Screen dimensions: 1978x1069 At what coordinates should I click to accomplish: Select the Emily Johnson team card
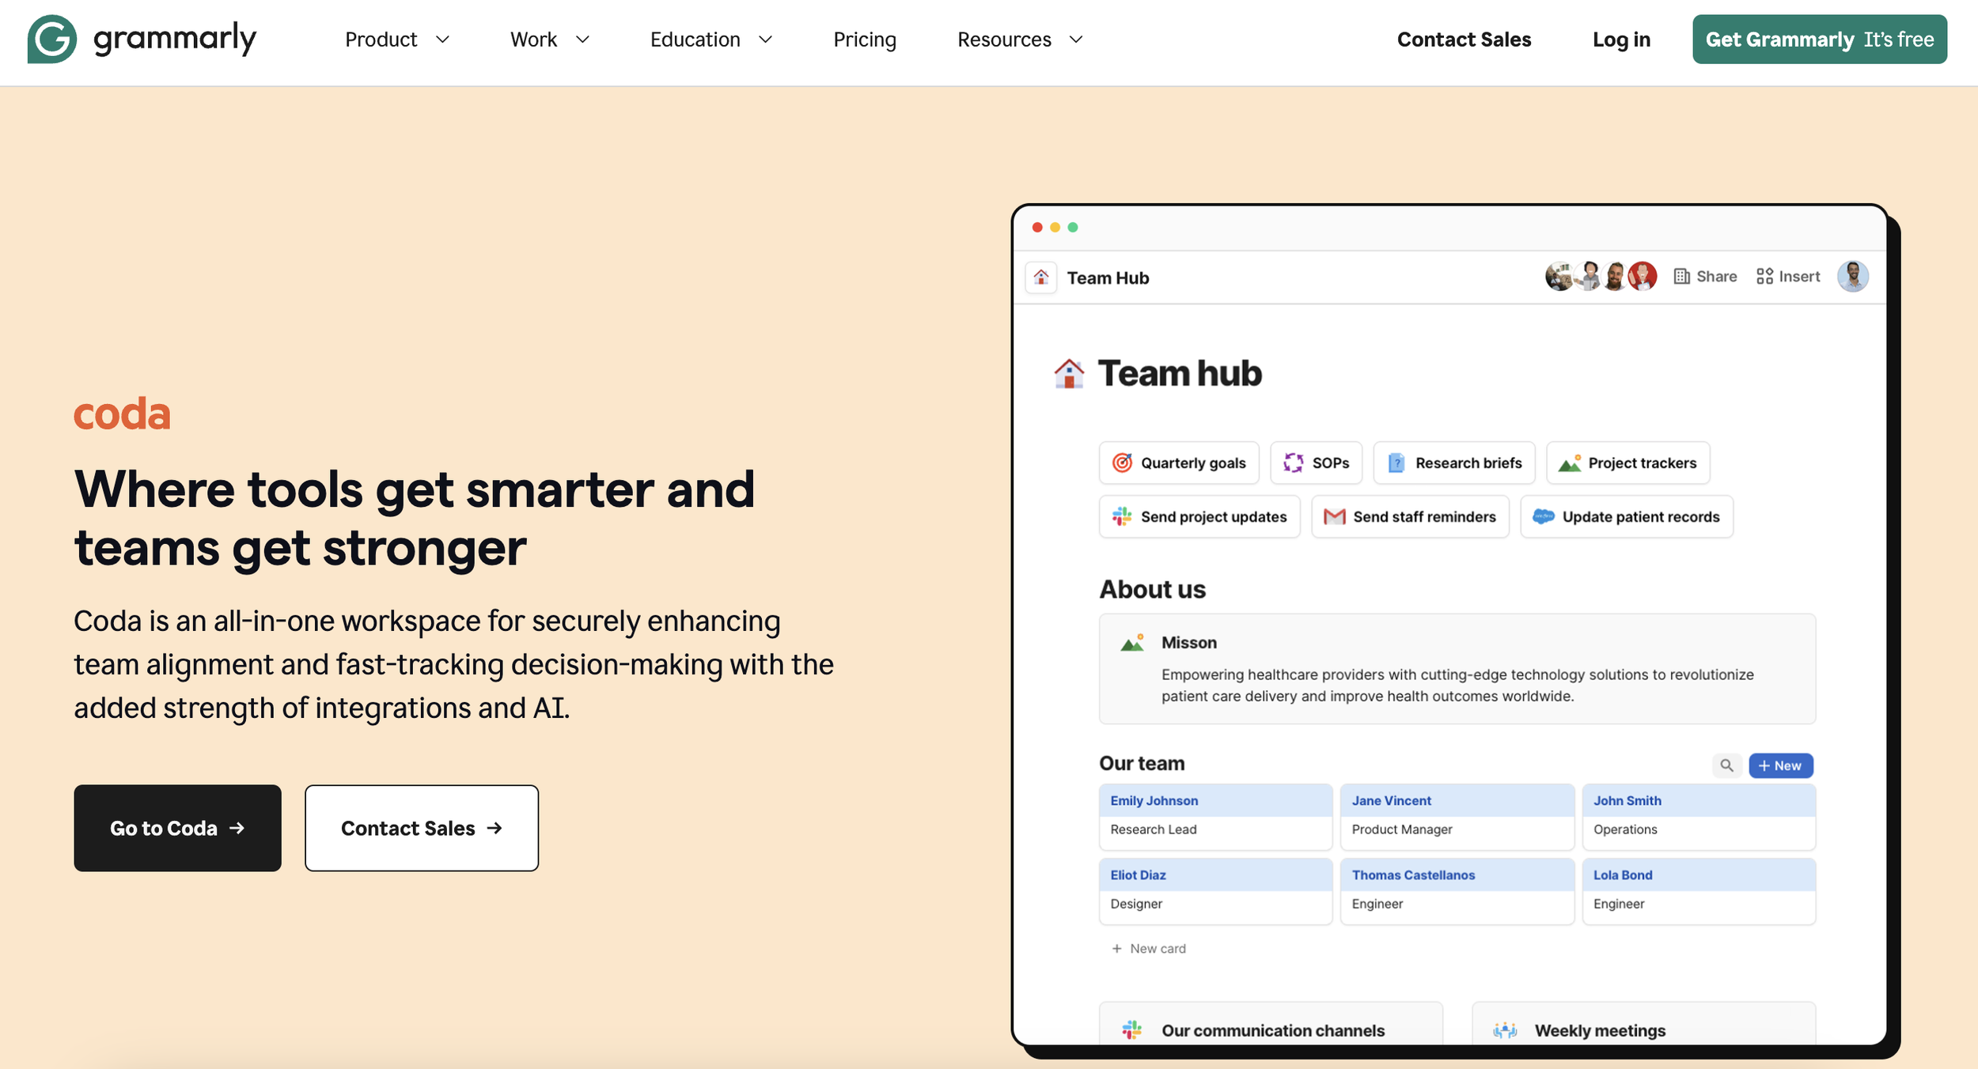tap(1214, 816)
